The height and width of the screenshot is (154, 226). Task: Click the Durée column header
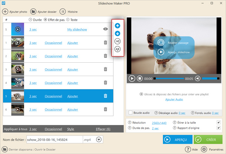coord(35,20)
